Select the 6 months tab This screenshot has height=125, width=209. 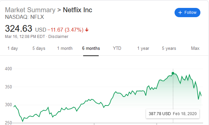(91, 48)
